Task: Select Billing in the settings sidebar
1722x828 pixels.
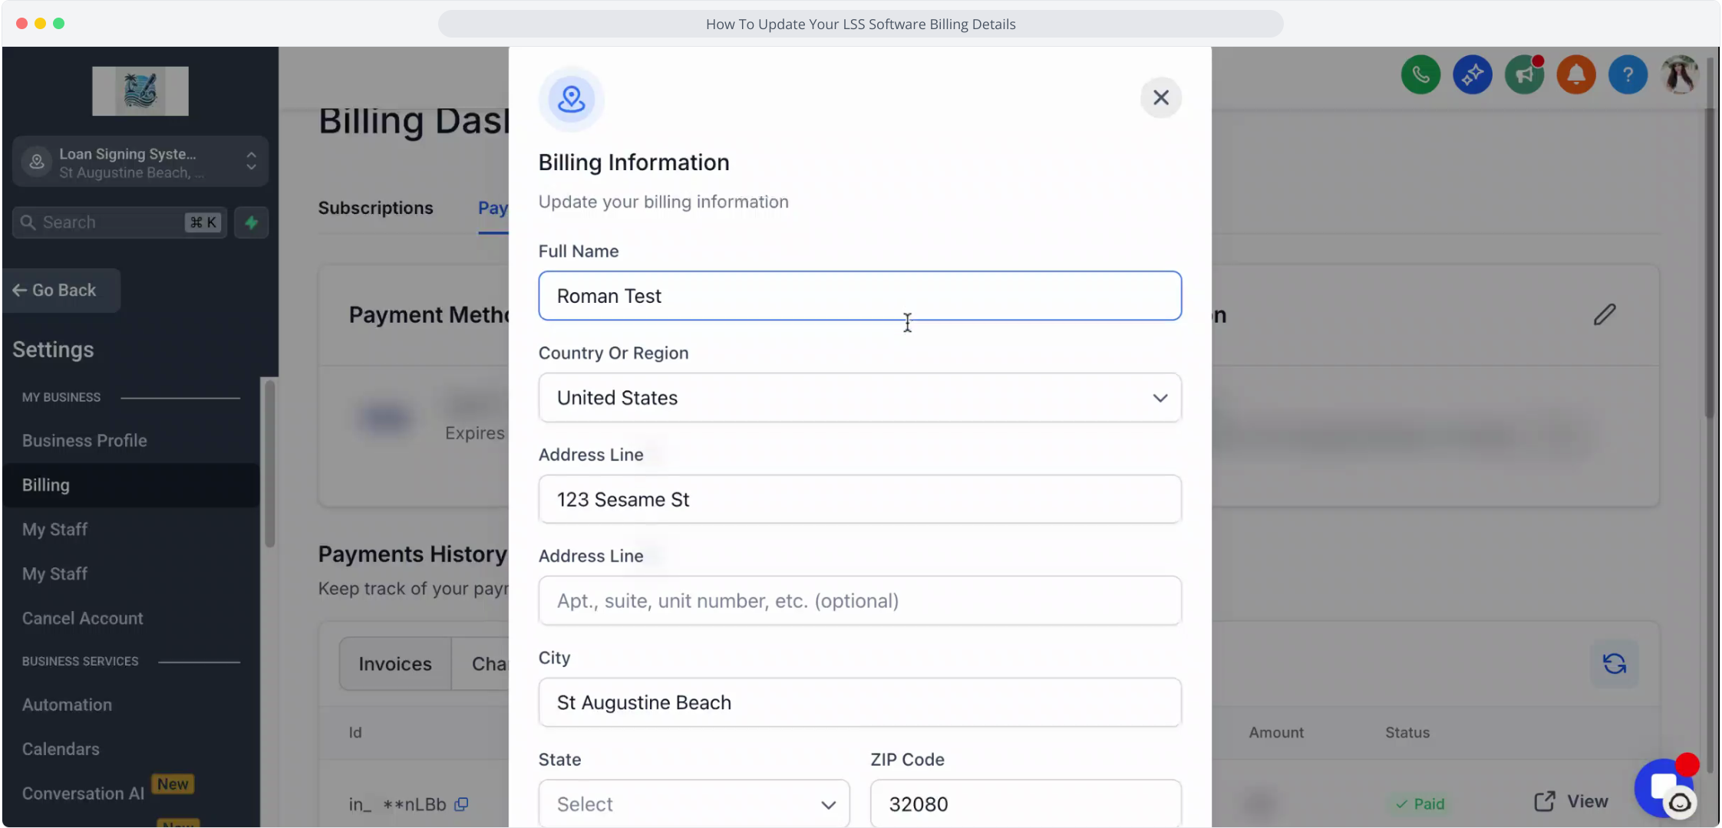Action: pyautogui.click(x=130, y=485)
